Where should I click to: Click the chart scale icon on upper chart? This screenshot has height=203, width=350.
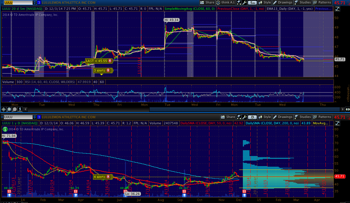[337, 9]
